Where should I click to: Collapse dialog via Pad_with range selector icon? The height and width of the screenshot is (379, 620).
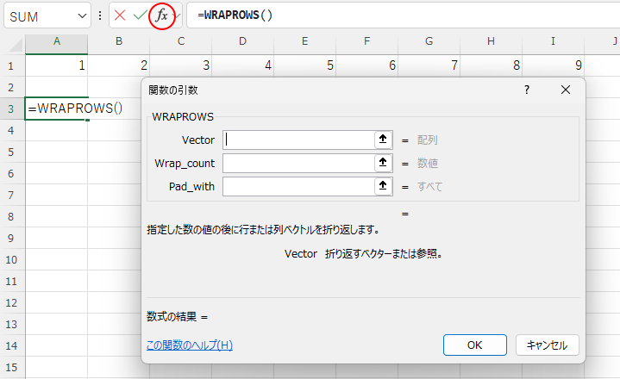click(x=383, y=186)
